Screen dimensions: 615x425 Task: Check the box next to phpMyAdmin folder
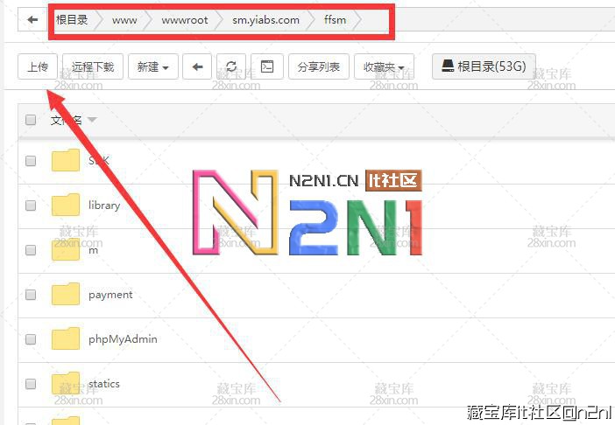coord(31,339)
